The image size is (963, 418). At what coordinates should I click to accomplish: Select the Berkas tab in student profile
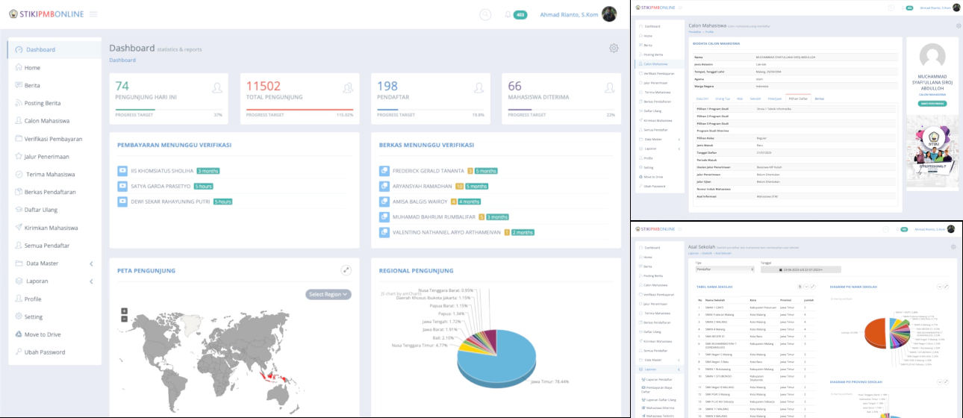click(x=819, y=99)
